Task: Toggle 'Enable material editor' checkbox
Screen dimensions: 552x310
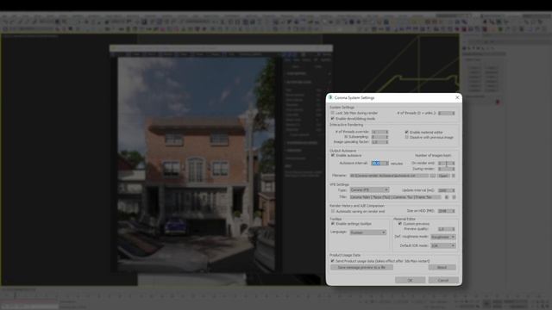Action: (x=406, y=132)
